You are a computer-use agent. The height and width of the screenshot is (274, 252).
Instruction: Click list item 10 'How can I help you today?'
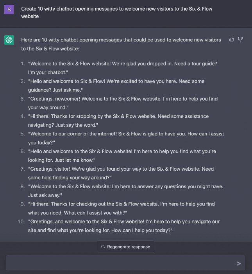pos(124,226)
